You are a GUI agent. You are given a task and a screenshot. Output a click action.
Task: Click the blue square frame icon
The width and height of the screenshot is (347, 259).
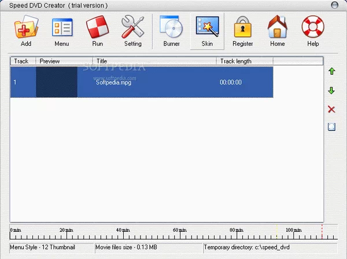(331, 127)
